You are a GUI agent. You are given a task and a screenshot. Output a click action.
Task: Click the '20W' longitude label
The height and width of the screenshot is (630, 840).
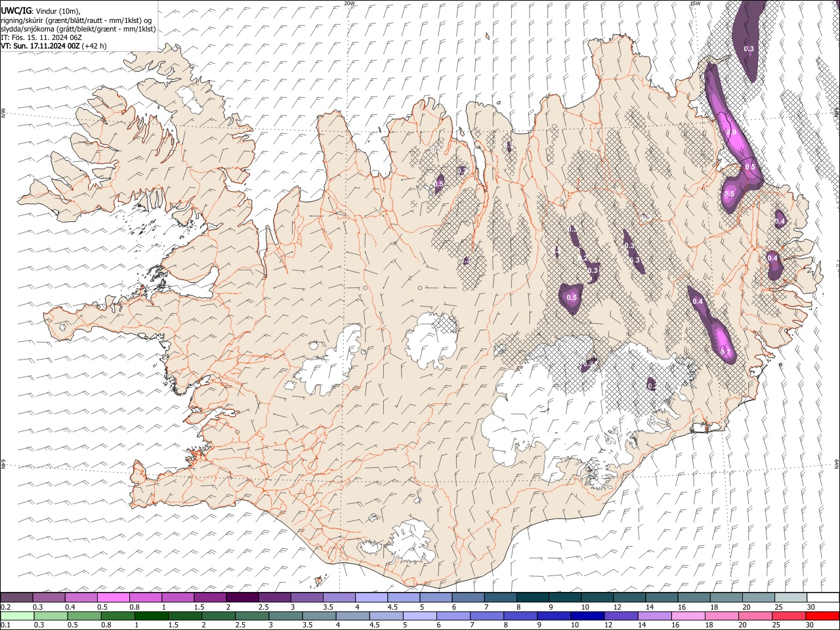pyautogui.click(x=349, y=3)
